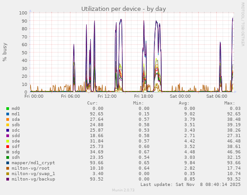The height and width of the screenshot is (195, 247).
Task: Click the milton-vg/root current value 10.10
Action: 97,168
